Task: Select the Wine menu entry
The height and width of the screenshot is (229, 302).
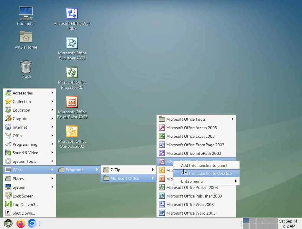Action: click(x=29, y=170)
